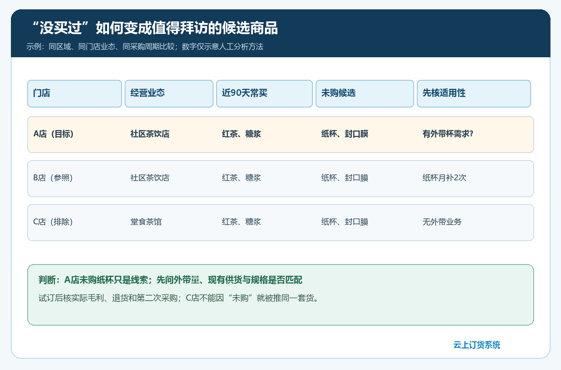Click 社区茶饮店 in the A店 row
The image size is (561, 370).
(150, 134)
